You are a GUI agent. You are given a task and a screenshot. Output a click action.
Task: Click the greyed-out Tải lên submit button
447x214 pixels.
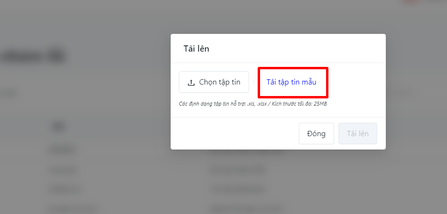point(358,133)
